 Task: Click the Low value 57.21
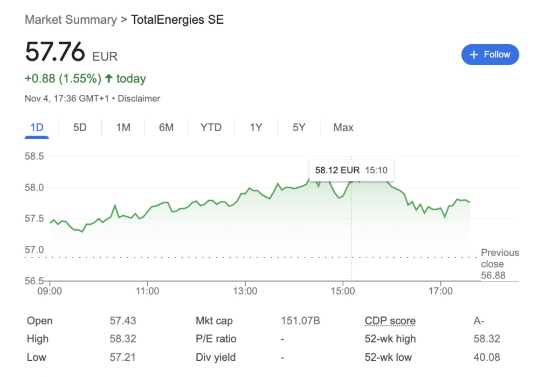pyautogui.click(x=122, y=357)
